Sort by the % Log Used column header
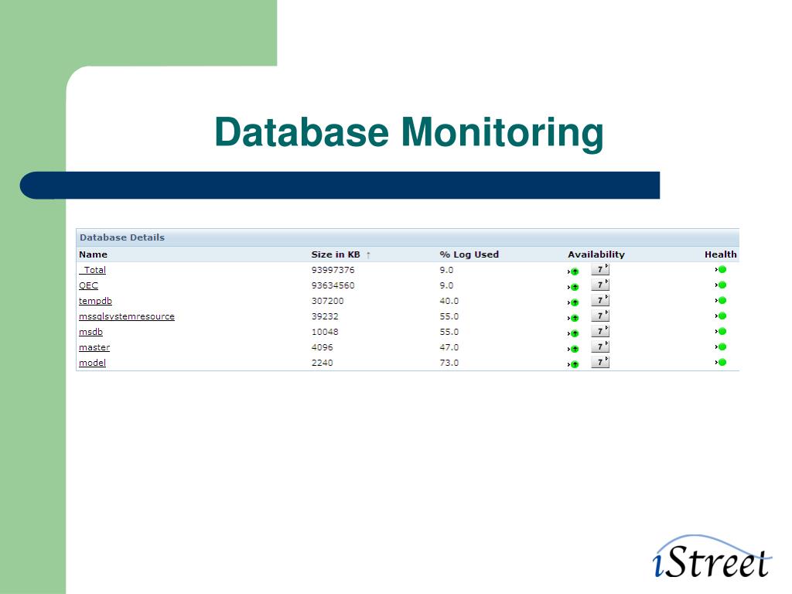 [469, 254]
